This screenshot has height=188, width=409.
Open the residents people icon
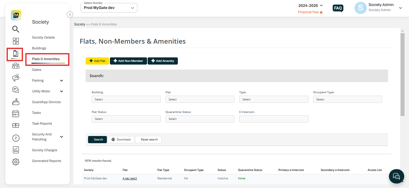point(16,66)
